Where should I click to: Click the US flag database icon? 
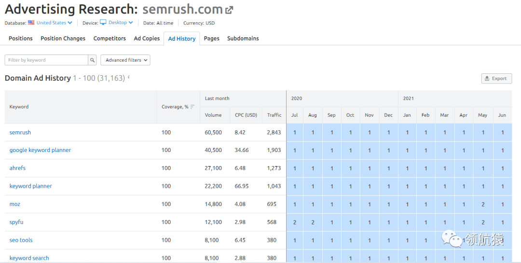(31, 23)
